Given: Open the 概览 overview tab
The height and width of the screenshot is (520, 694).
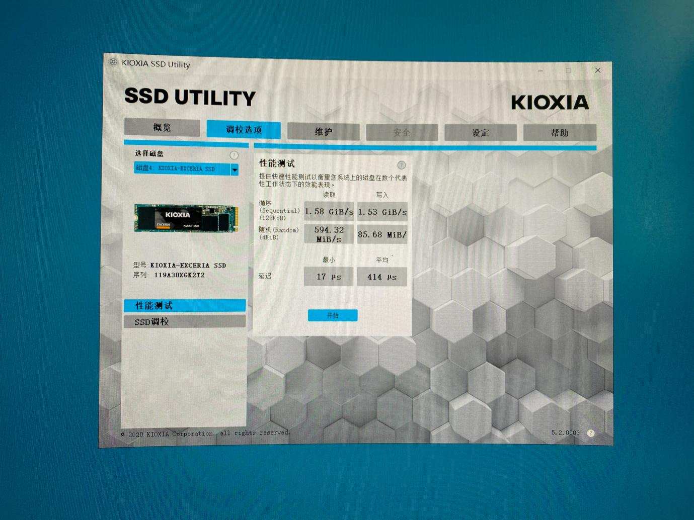Looking at the screenshot, I should [x=162, y=127].
